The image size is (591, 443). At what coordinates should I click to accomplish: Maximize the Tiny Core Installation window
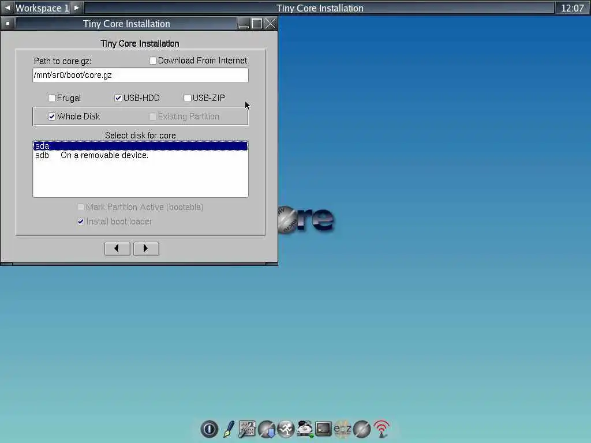click(x=257, y=24)
